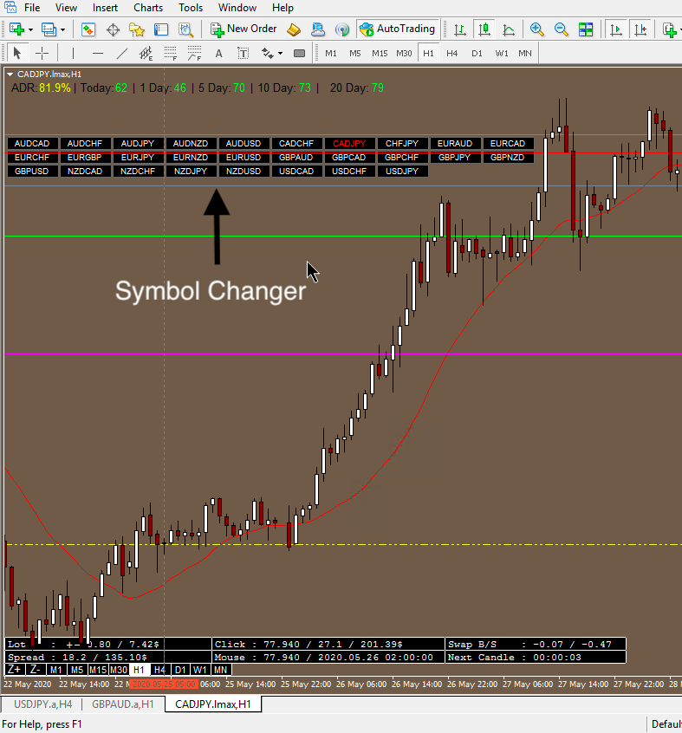Switch chart to candlesticks mode
The height and width of the screenshot is (733, 682).
(x=484, y=29)
